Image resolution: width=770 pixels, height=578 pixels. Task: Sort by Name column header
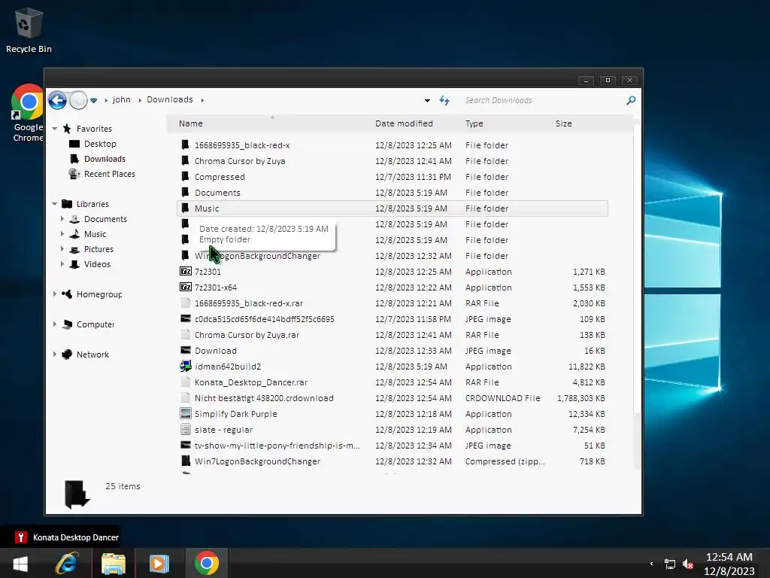coord(190,123)
